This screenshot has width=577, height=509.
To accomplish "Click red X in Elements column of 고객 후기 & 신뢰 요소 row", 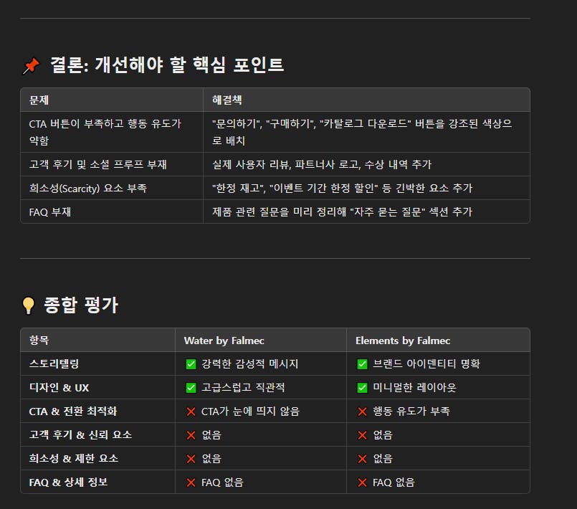I will click(363, 435).
